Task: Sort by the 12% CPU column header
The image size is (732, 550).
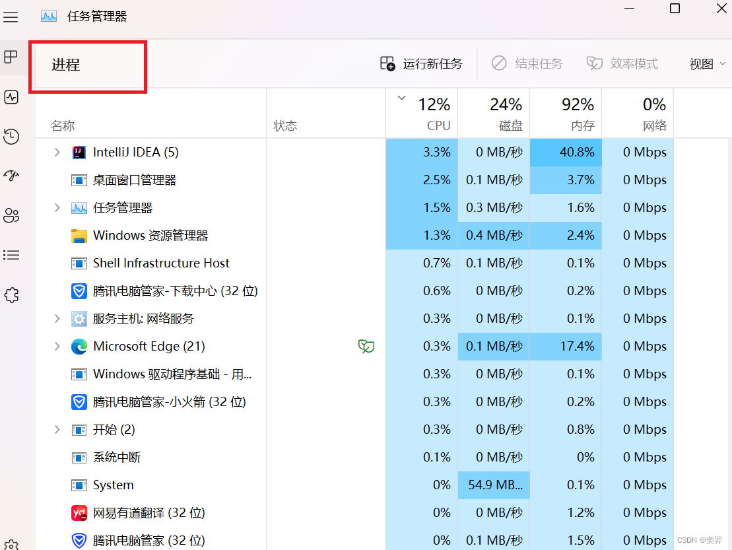Action: coord(422,114)
